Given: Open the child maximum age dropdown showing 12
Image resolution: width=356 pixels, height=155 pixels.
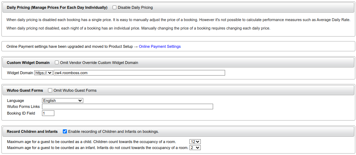Looking at the screenshot, I should 195,142.
